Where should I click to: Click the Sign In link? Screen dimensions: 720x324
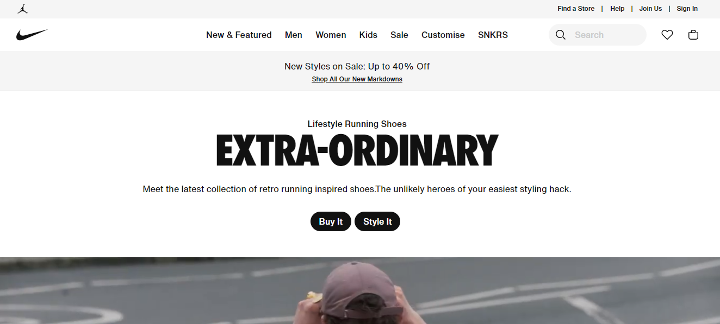[687, 9]
